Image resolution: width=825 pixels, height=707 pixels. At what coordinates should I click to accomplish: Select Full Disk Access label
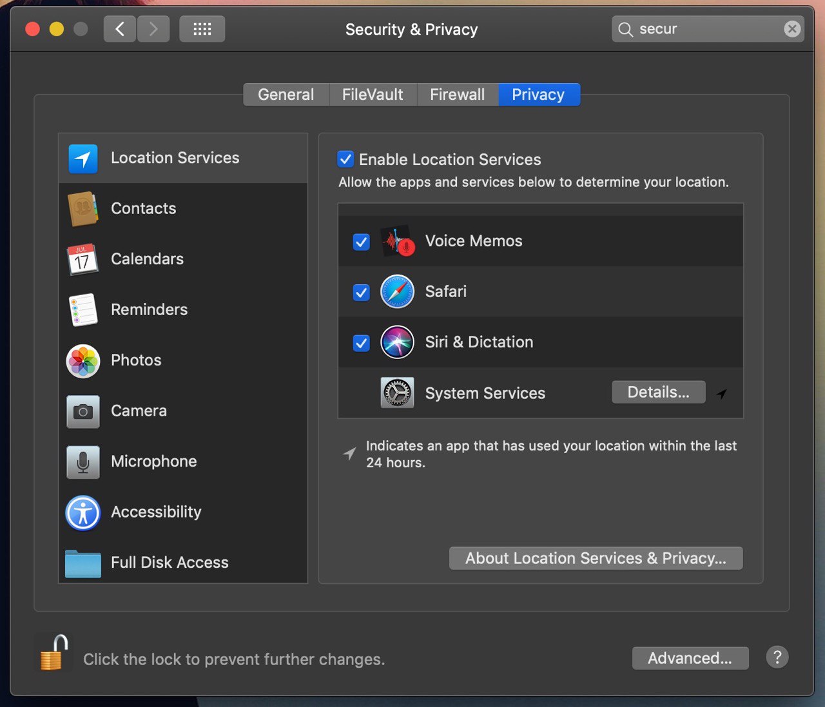coord(170,563)
